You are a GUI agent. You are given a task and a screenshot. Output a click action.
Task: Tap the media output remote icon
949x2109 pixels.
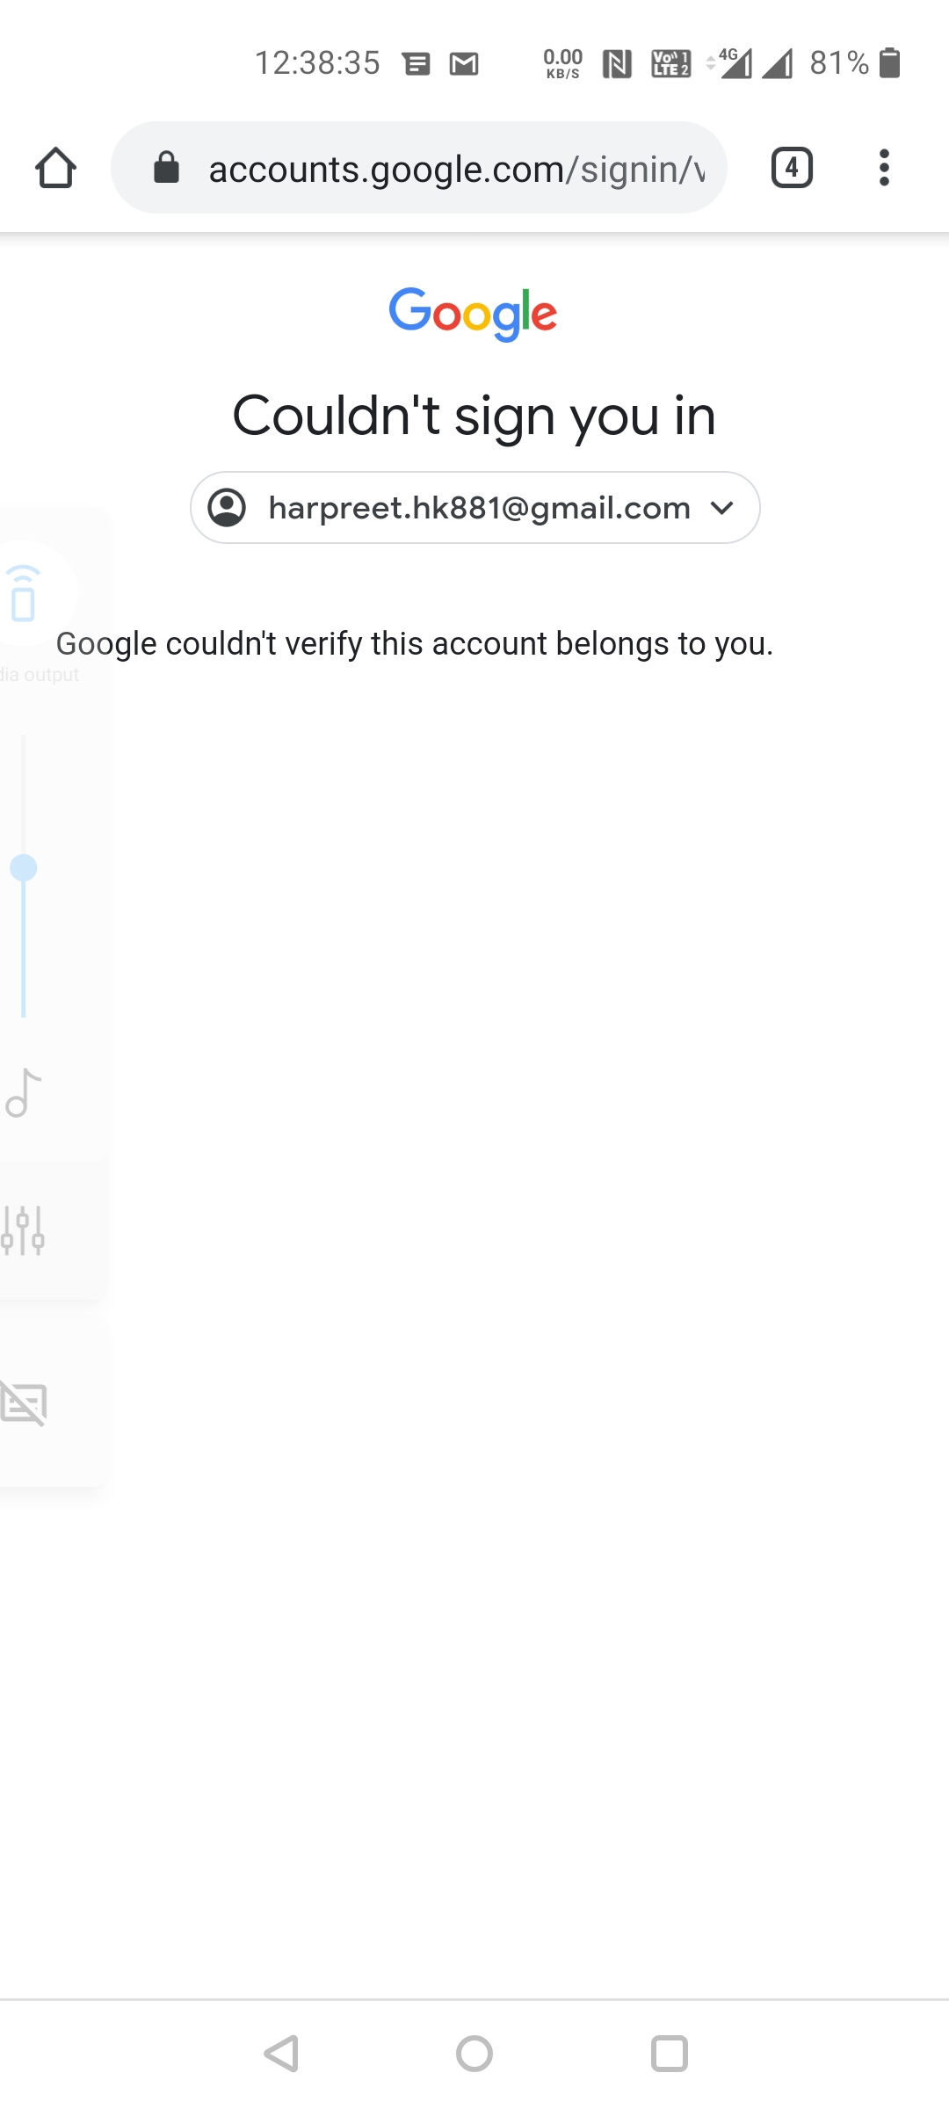pyautogui.click(x=24, y=594)
